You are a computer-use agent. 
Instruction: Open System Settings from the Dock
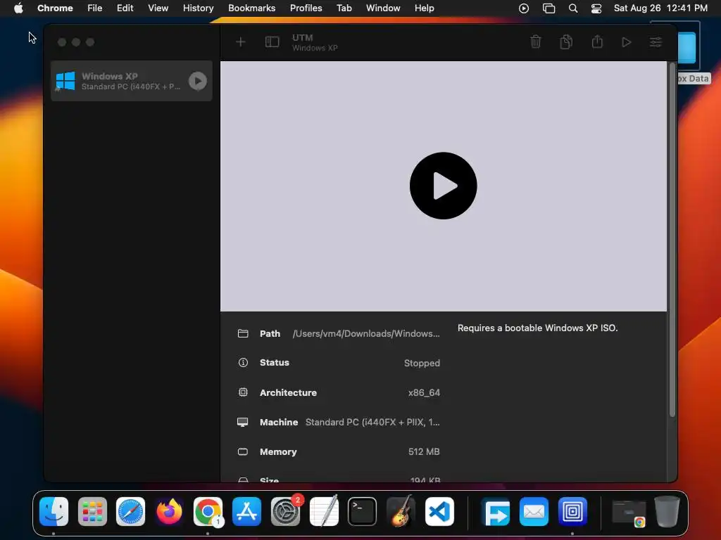coord(285,512)
